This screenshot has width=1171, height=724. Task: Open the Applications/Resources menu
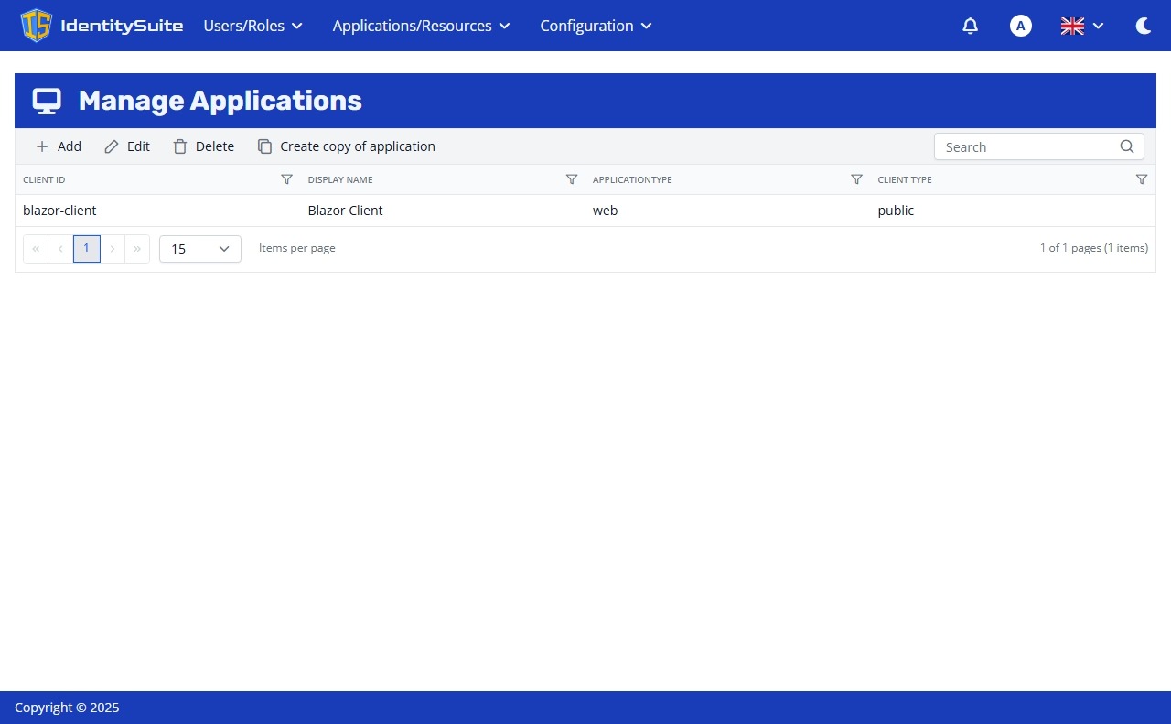pos(420,26)
